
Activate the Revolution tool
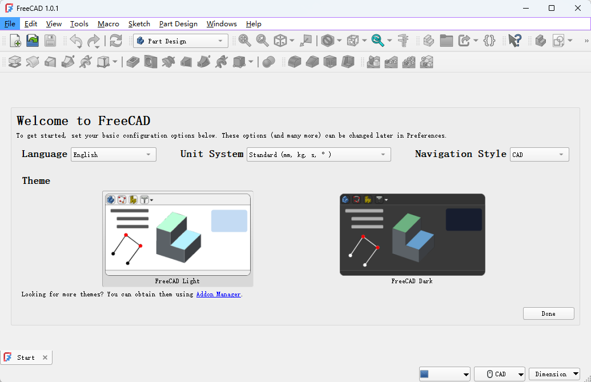(33, 62)
